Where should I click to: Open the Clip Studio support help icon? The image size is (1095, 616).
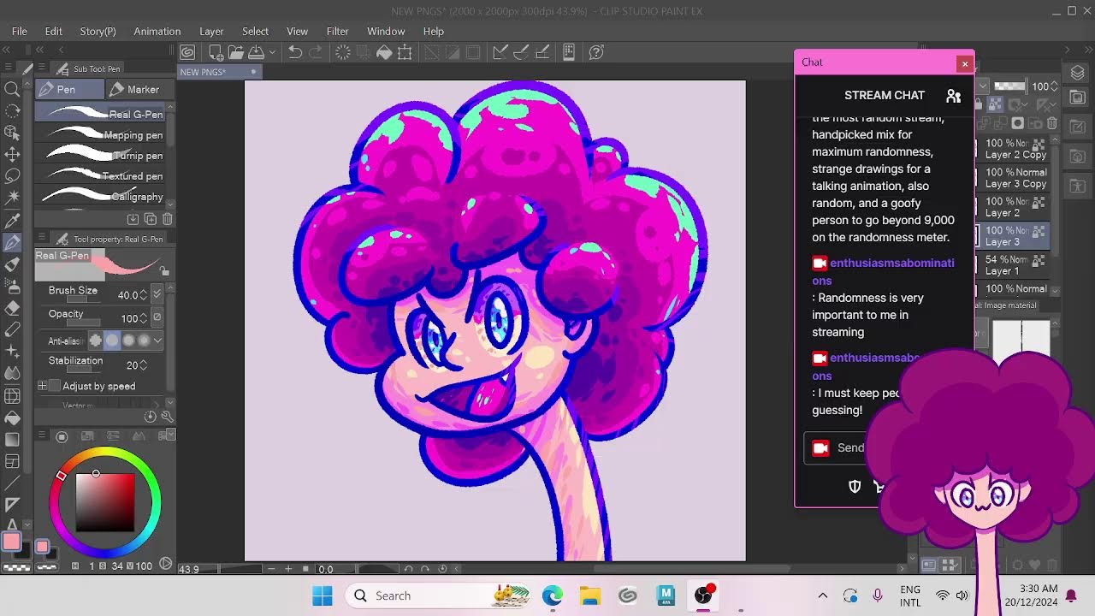597,52
